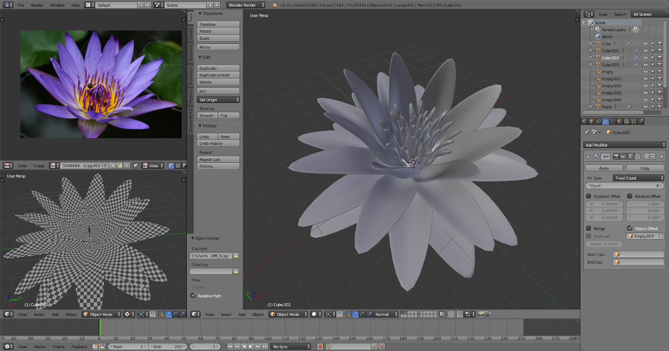Open the Fit Type Fixed Count dropdown
The image size is (669, 351).
[638, 178]
